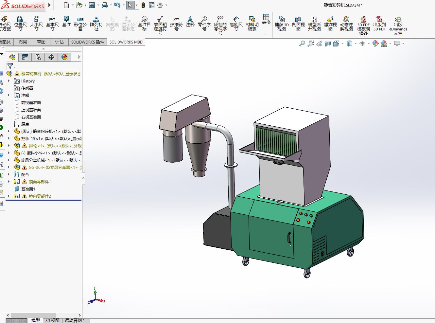The height and width of the screenshot is (323, 435).
Task: Open the Hide/Show items eye dropdown
Action: 369,44
